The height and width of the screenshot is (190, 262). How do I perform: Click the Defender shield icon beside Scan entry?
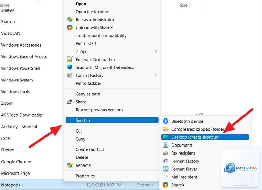70,67
